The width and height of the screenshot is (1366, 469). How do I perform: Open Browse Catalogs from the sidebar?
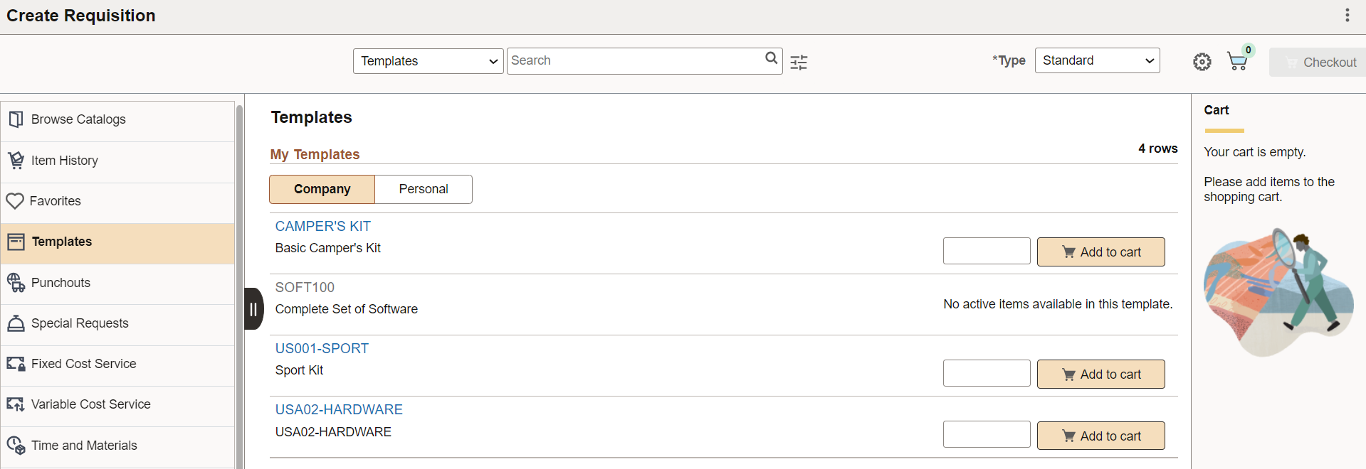click(x=78, y=119)
